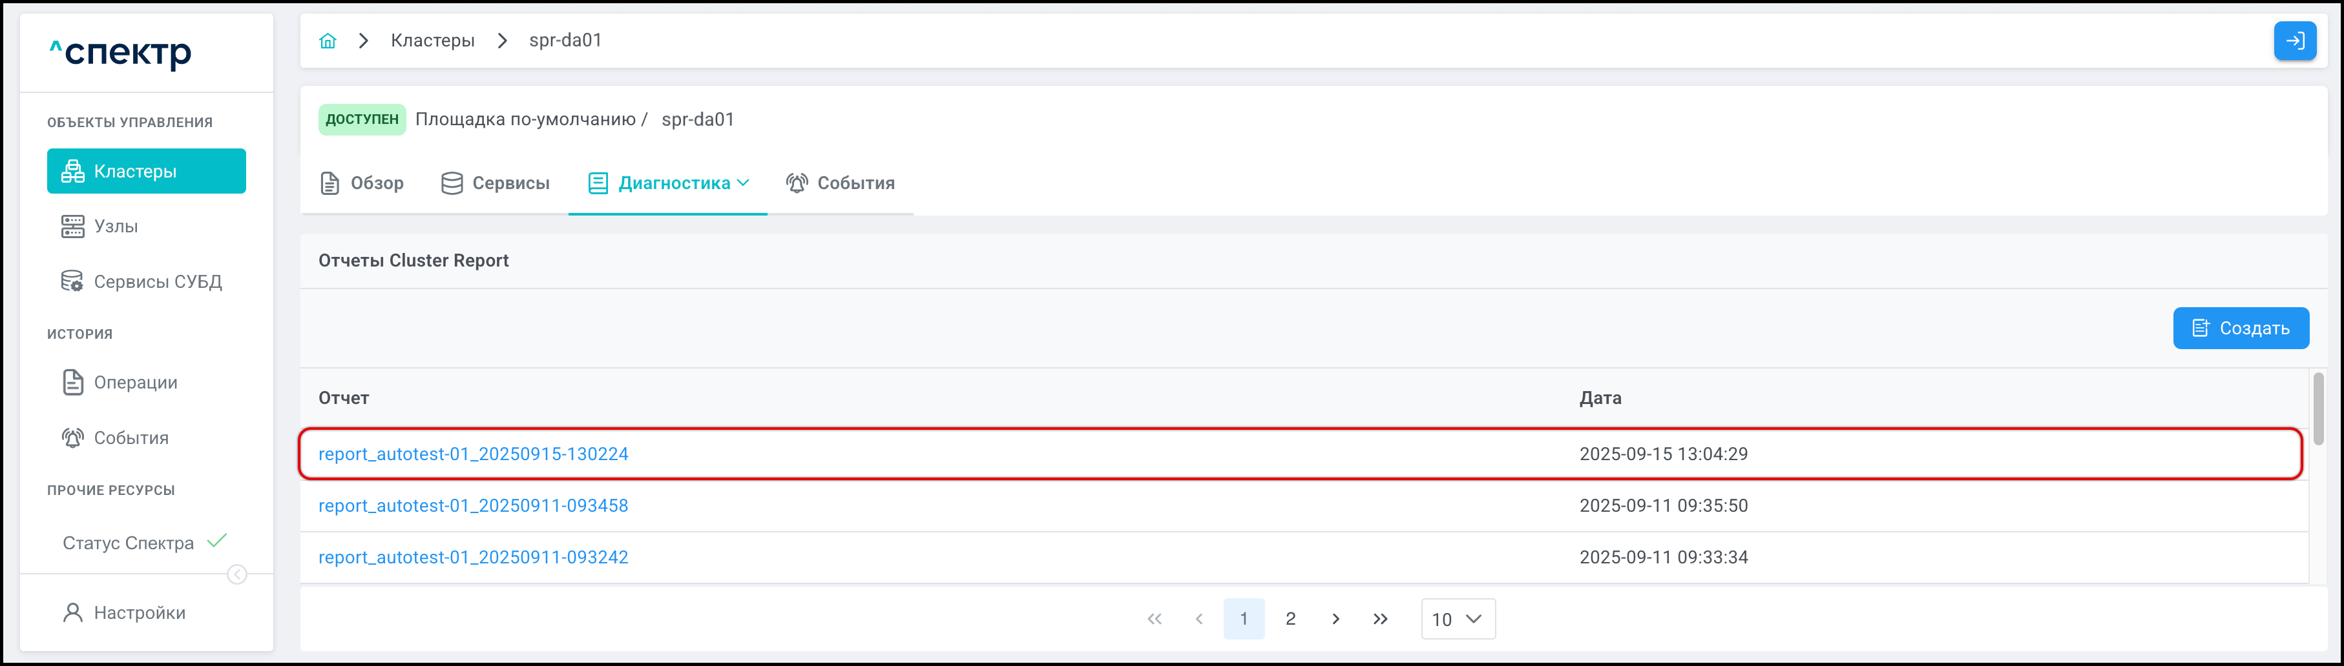2344x666 pixels.
Task: Open report_autotest-01_20250915-130224 link
Action: pyautogui.click(x=473, y=454)
